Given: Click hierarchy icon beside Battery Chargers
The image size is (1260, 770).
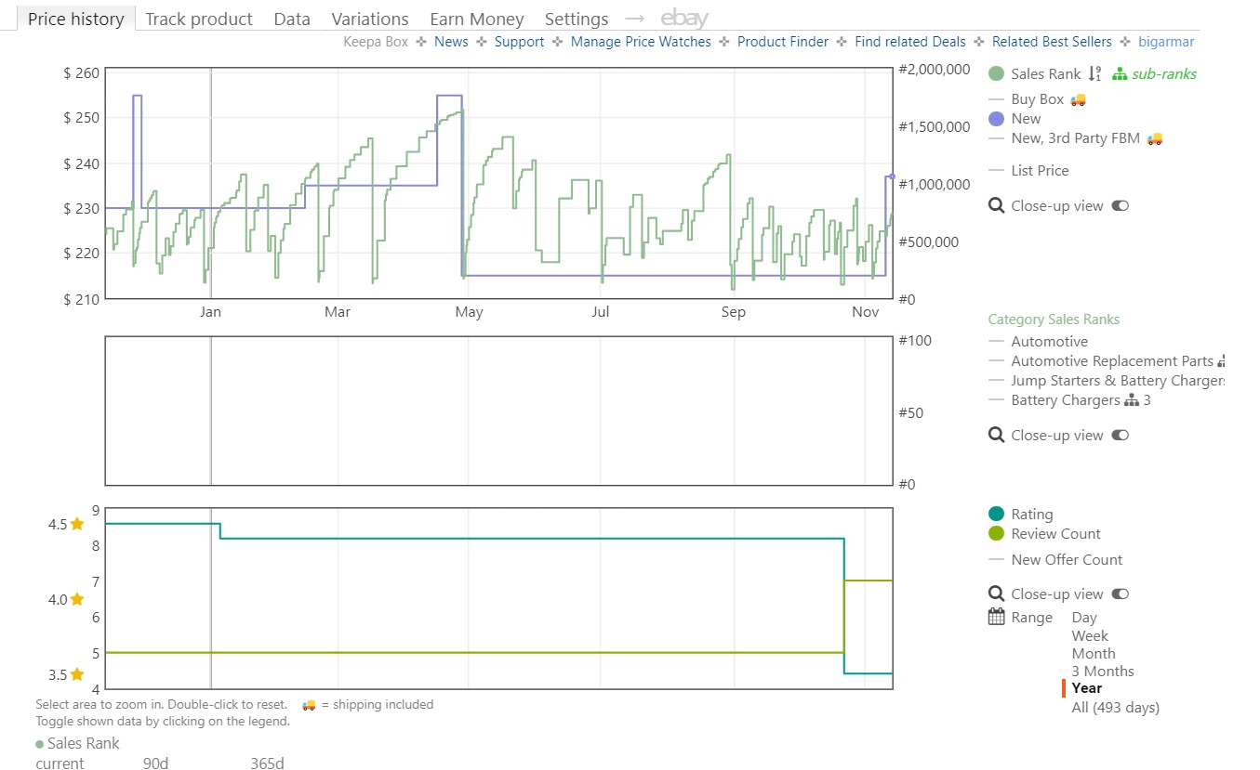Looking at the screenshot, I should coord(1132,400).
